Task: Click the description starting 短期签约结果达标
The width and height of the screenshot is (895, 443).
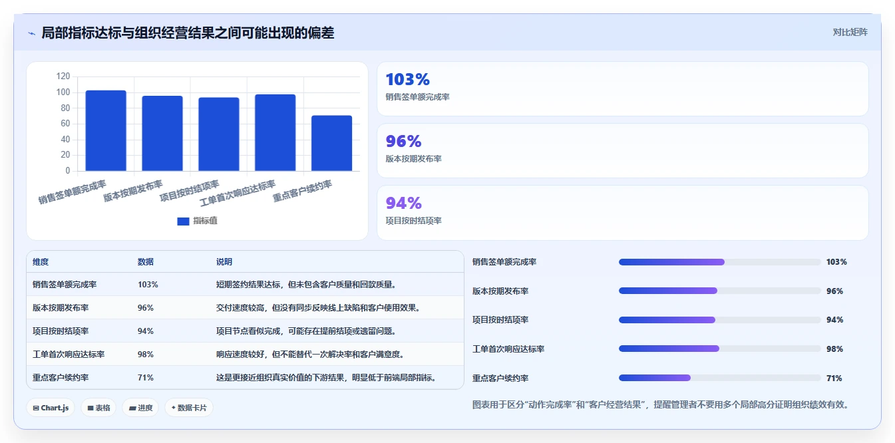Action: tap(307, 285)
